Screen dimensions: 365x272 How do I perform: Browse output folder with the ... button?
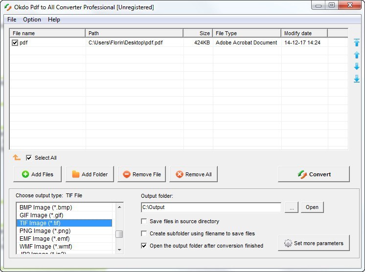pos(292,207)
